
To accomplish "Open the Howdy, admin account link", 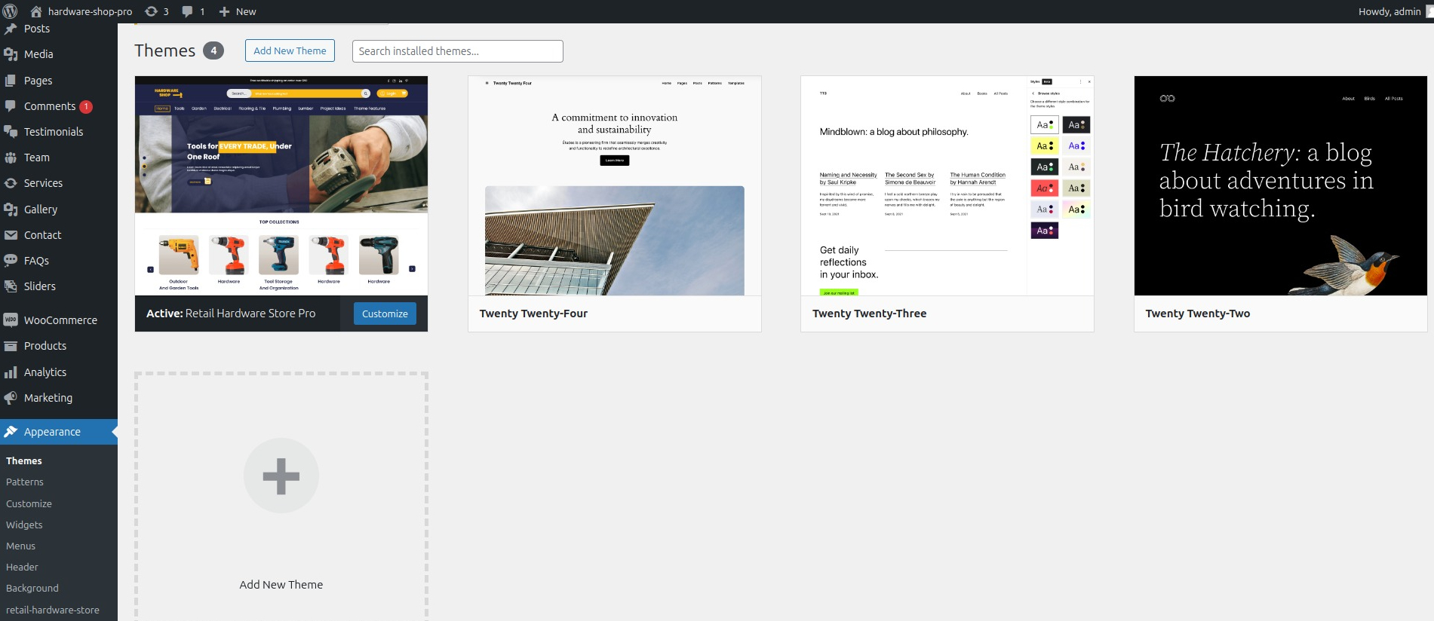I will [x=1389, y=11].
